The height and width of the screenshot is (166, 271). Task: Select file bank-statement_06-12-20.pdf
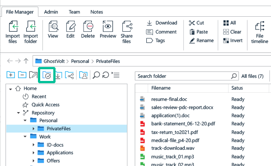[x=183, y=123]
